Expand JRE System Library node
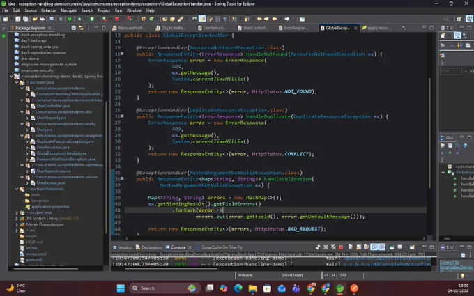The image size is (474, 296). point(17,219)
